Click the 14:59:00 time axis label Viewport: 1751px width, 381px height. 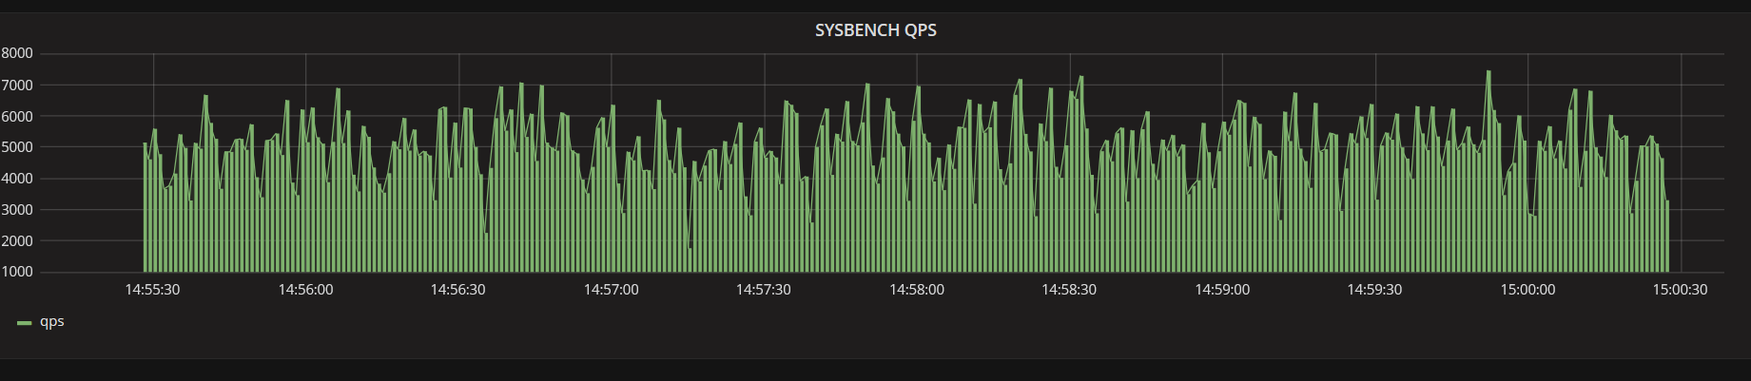(1222, 289)
